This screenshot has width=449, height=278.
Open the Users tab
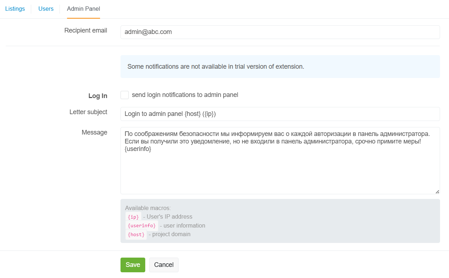[x=46, y=9]
